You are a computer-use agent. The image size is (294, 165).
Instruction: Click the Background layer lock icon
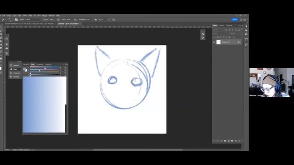239,42
